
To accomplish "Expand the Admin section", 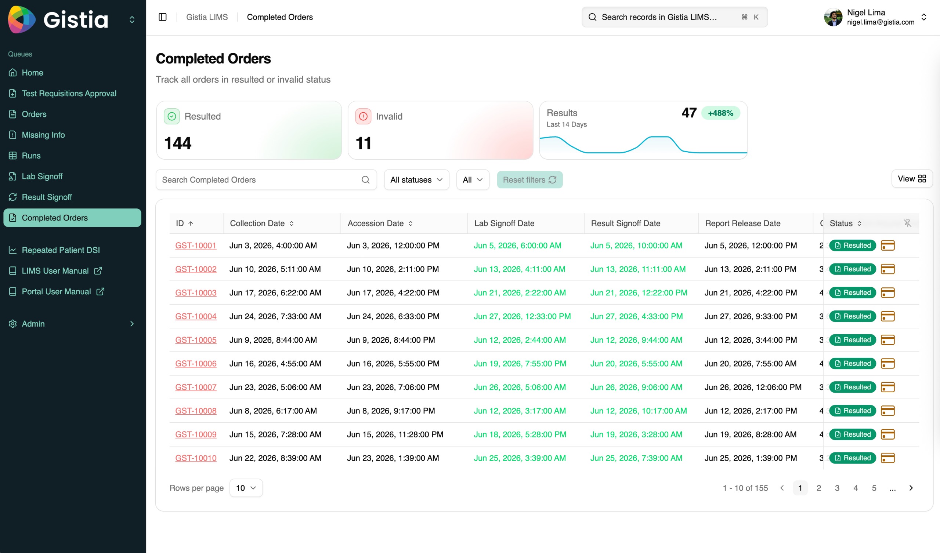I will click(72, 324).
